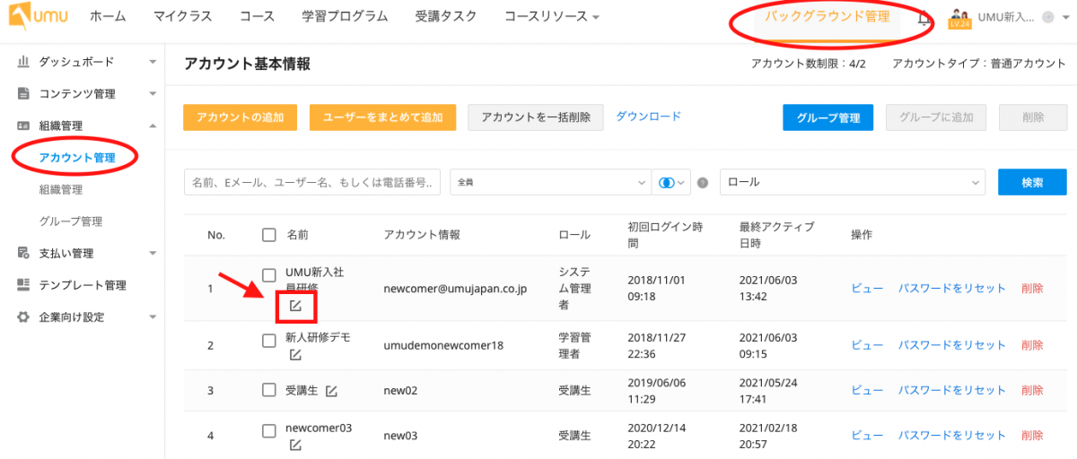This screenshot has height=459, width=1077.
Task: Expand 企業向け設定 sidebar section arrow
Action: [153, 317]
